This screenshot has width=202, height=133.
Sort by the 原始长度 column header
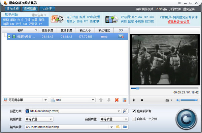pyautogui.click(x=47, y=30)
